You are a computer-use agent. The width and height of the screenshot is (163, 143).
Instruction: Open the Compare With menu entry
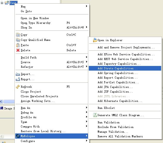52,126
